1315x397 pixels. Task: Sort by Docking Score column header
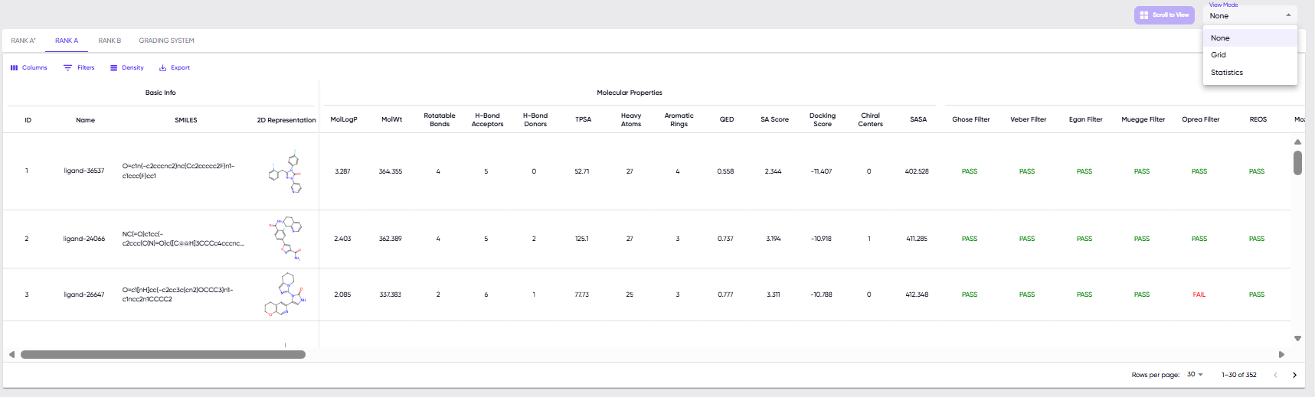coord(822,120)
